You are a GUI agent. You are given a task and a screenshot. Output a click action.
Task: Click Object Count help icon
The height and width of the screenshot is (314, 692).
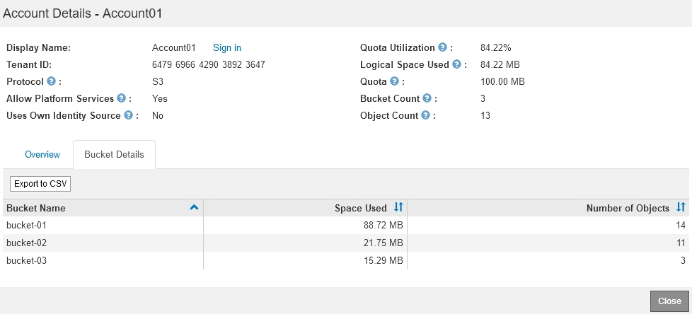(x=425, y=115)
